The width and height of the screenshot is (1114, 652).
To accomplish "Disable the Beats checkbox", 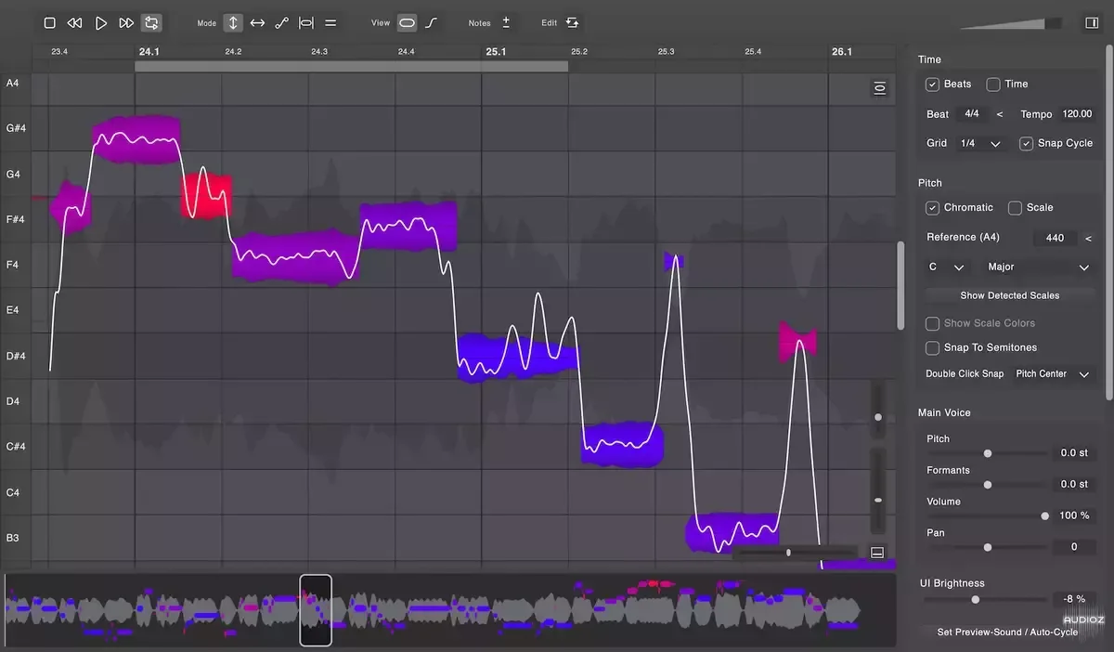I will point(932,85).
